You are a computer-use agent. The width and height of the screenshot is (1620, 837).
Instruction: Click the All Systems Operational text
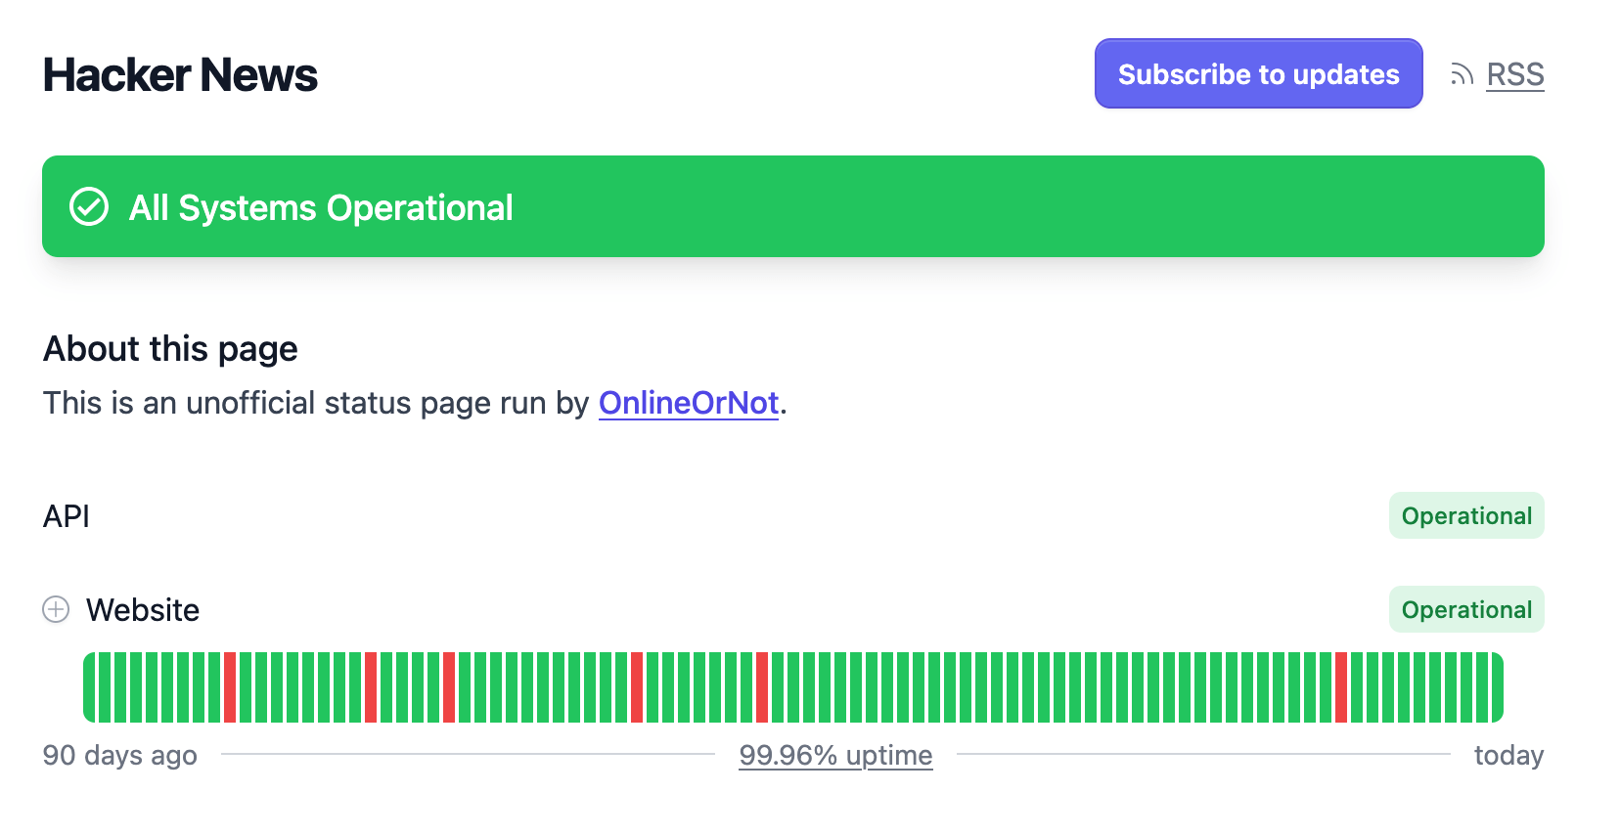[321, 207]
